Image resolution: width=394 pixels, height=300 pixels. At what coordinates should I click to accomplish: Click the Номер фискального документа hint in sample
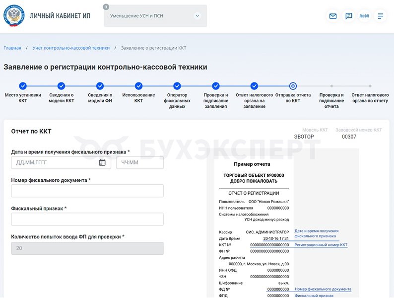pos(323,289)
